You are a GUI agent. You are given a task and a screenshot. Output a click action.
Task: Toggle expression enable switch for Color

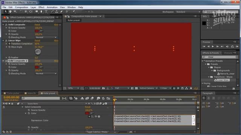tap(89, 117)
